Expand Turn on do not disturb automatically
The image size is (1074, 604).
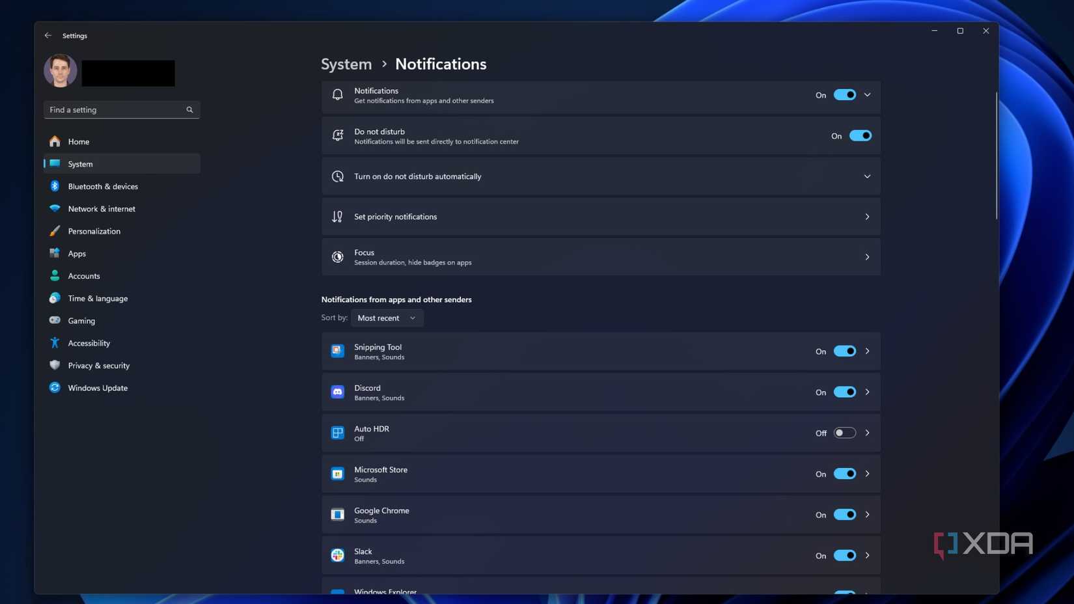601,176
